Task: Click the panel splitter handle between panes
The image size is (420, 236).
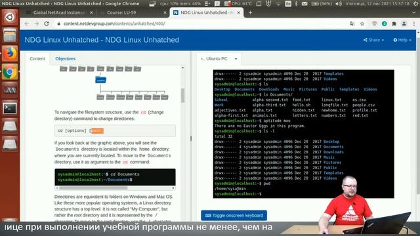Action: [191, 138]
